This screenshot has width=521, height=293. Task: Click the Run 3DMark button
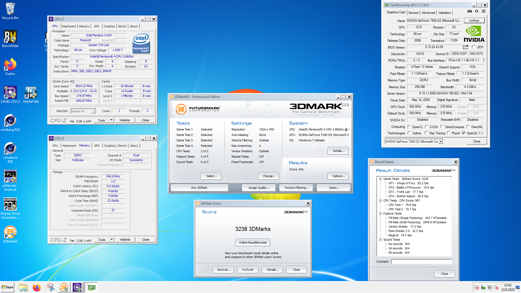199,188
